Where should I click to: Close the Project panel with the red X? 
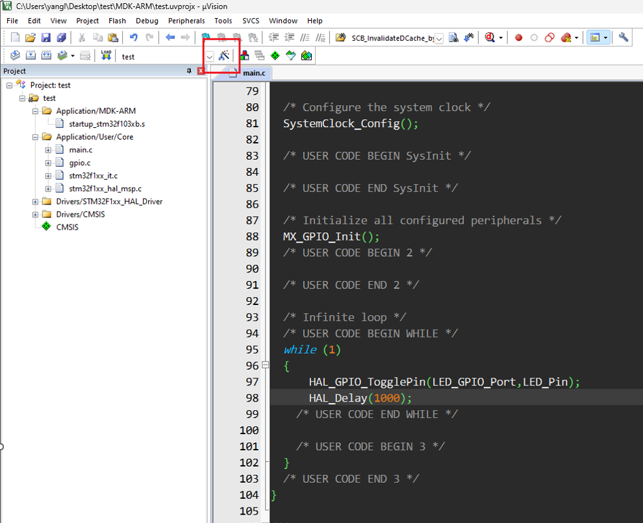click(x=201, y=71)
